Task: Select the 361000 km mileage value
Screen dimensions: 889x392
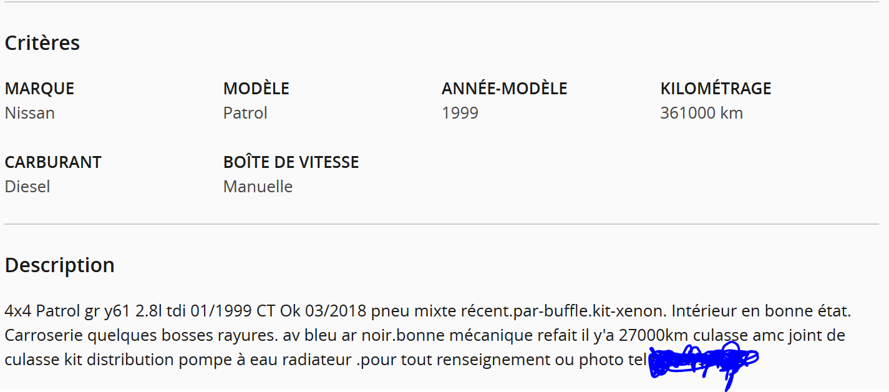Action: tap(702, 113)
